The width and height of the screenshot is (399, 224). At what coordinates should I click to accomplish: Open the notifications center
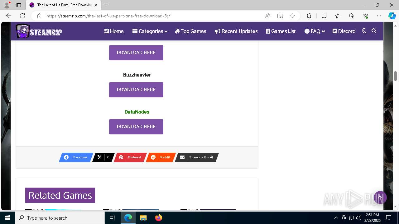[389, 218]
